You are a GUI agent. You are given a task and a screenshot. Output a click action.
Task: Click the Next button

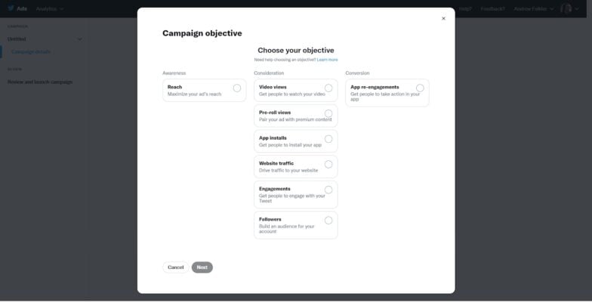tap(202, 267)
